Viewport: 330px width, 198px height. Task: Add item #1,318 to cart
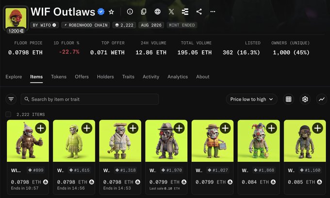[x=133, y=128]
